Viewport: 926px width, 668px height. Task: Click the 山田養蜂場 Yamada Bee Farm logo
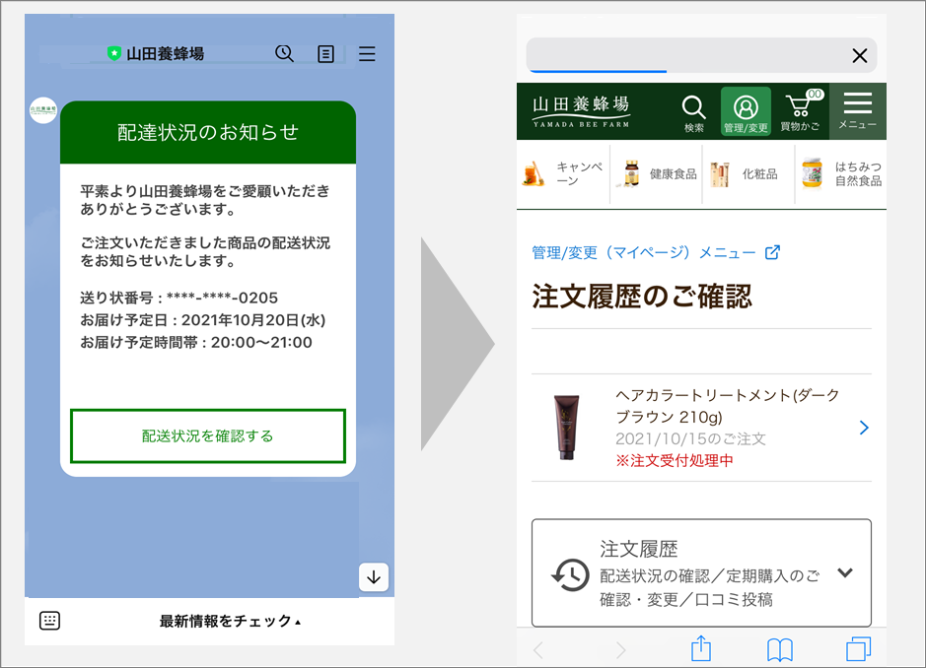point(581,111)
